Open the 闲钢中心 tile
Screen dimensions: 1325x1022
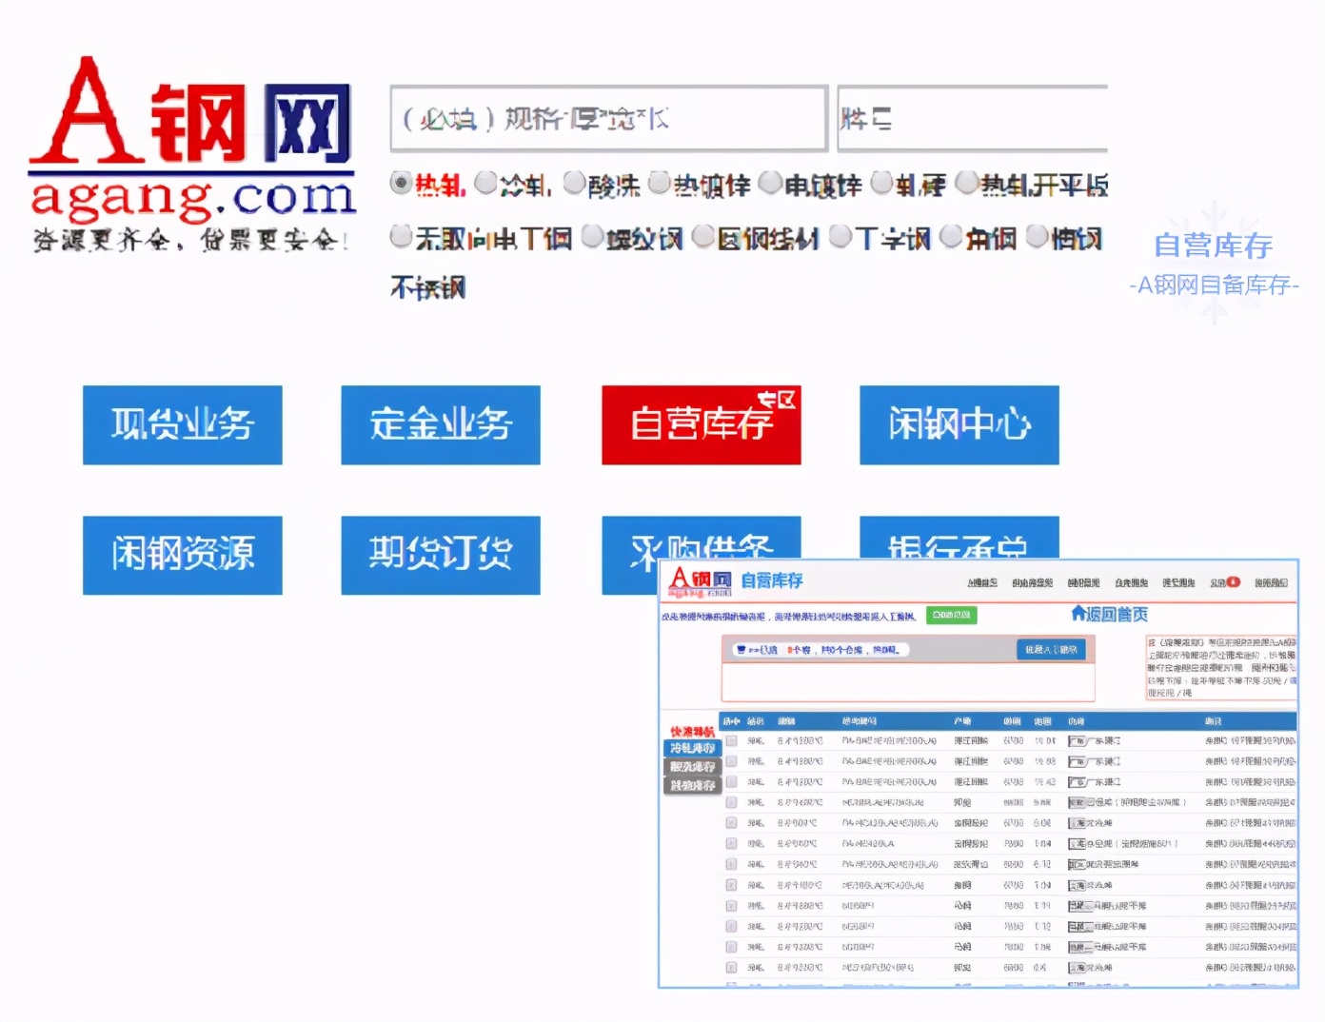[x=958, y=424]
